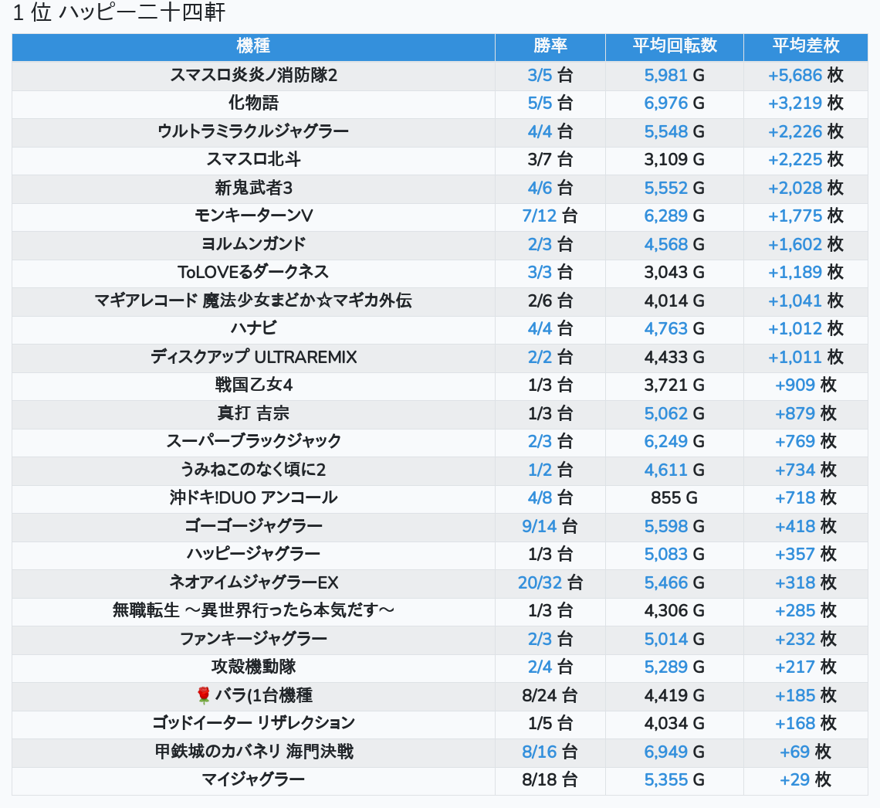Screen dimensions: 880x808
Task: Click the 平均回転数 column header
Action: [x=674, y=46]
